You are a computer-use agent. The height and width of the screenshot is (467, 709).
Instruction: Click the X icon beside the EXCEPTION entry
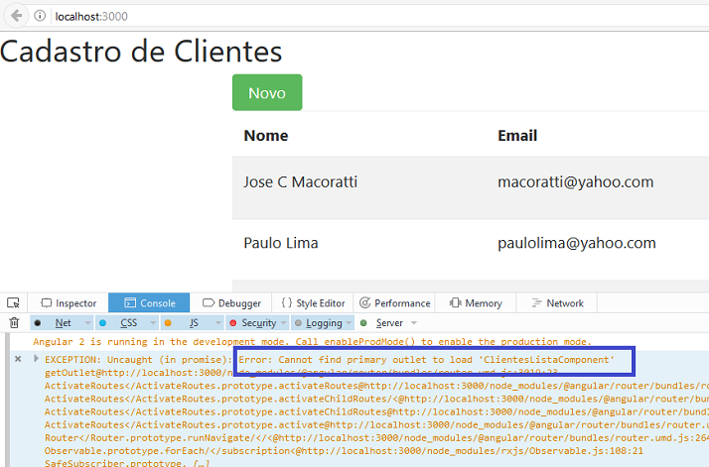18,359
